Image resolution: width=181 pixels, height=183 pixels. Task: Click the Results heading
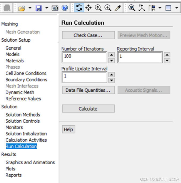point(9,154)
